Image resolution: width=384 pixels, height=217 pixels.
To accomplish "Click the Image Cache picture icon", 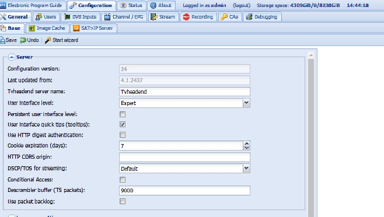I will [32, 28].
